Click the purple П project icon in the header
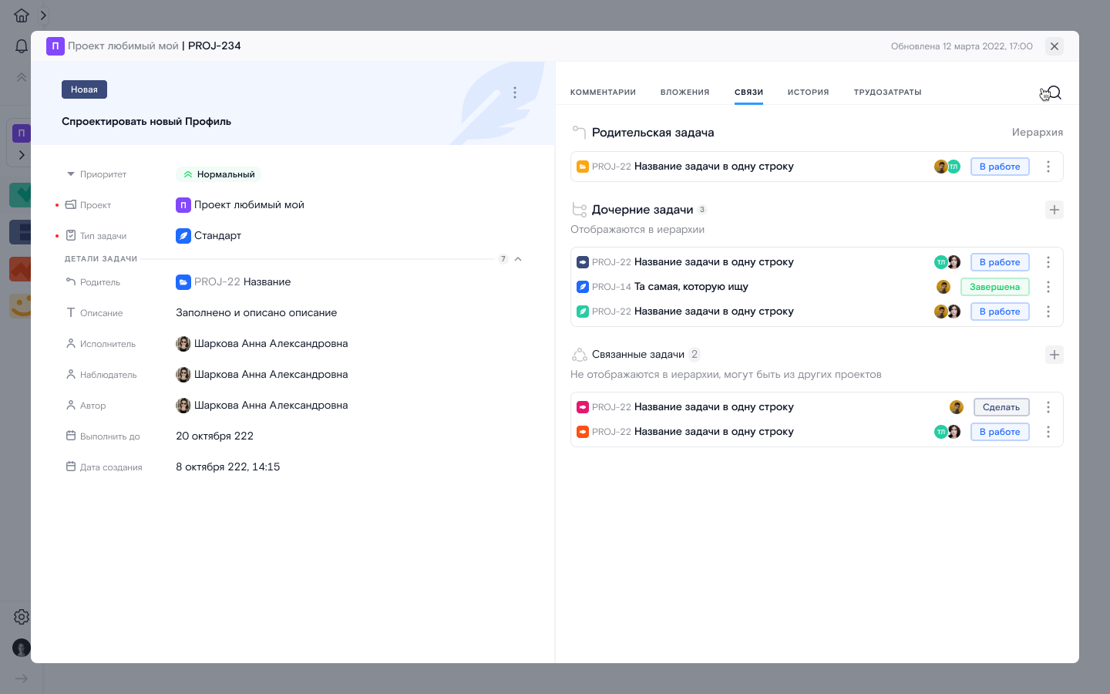1110x694 pixels. 55,46
